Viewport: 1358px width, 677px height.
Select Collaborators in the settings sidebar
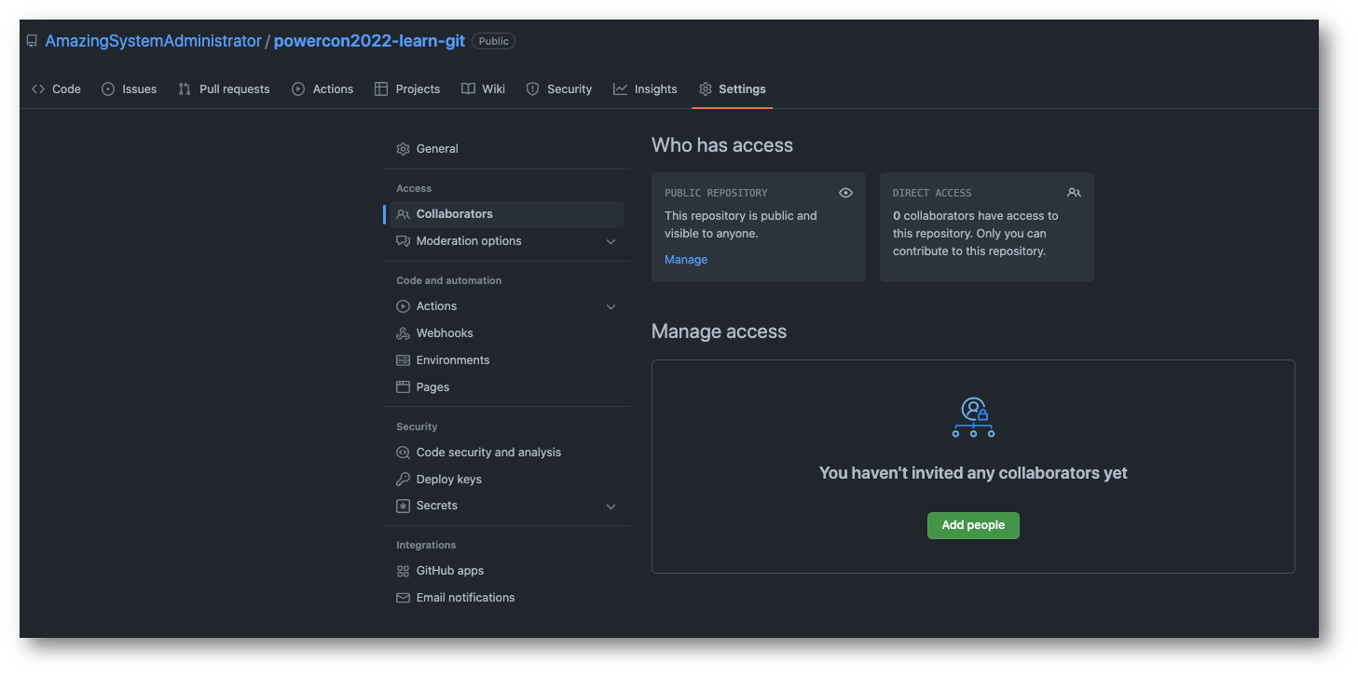(x=454, y=214)
